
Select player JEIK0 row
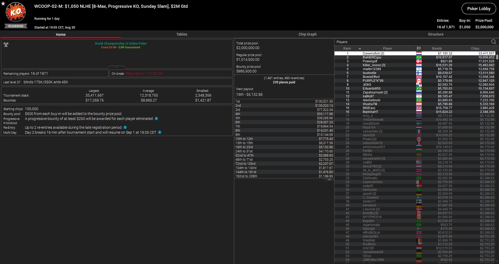click(415, 85)
